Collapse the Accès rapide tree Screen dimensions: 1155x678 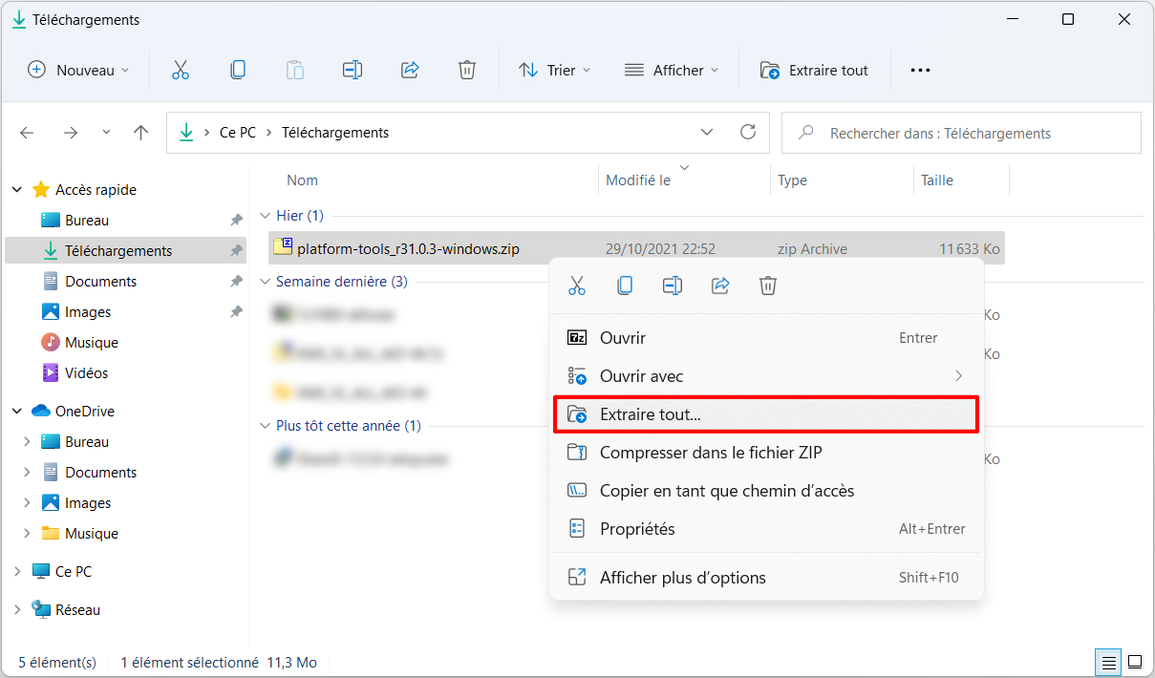tap(17, 190)
